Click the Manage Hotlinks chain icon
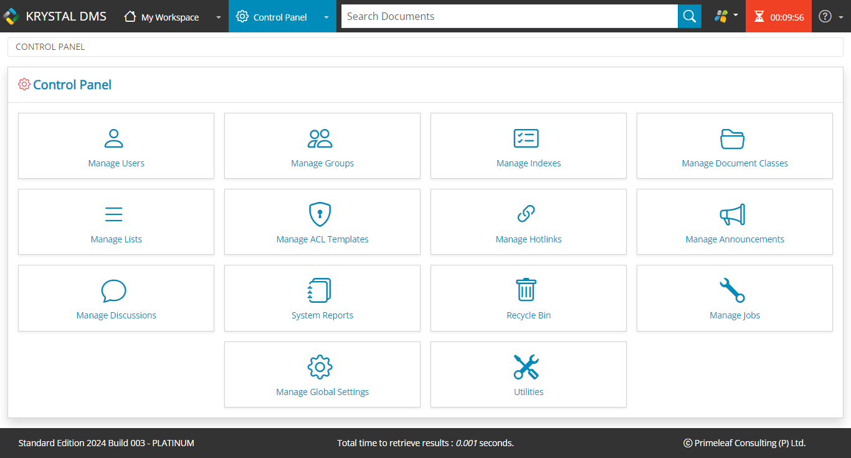The image size is (851, 458). pyautogui.click(x=527, y=214)
